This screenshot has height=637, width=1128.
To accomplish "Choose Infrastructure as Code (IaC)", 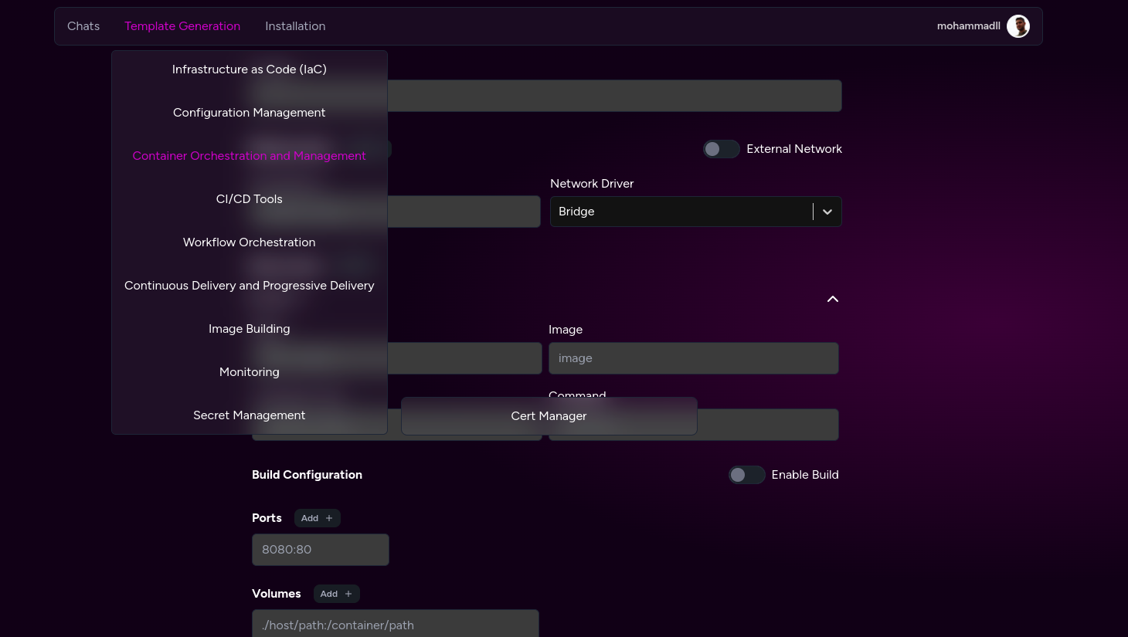I will [x=249, y=69].
